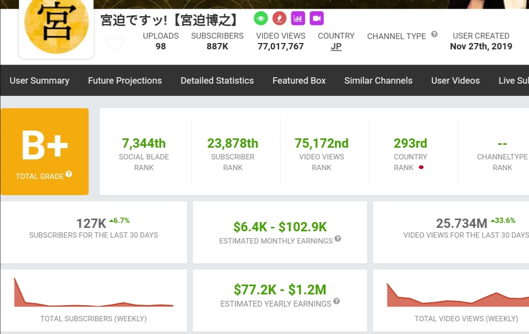The height and width of the screenshot is (334, 529).
Task: Click the 7,344th Social Blade rank
Action: (144, 143)
